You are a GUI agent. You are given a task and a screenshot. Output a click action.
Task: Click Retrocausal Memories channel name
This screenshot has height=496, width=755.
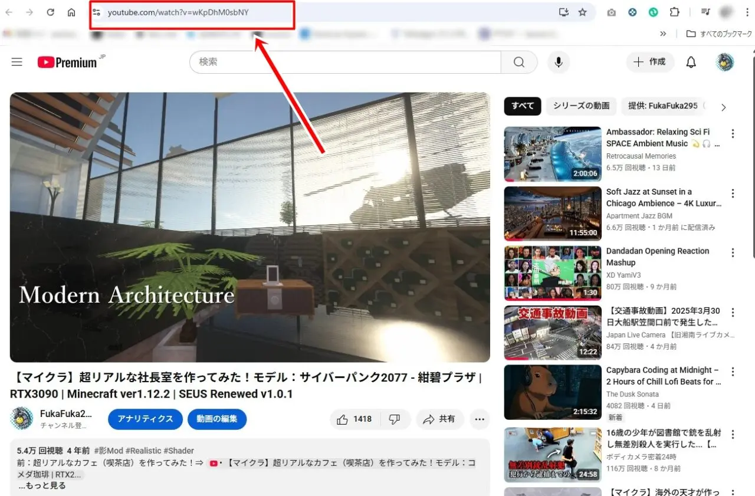pos(641,156)
